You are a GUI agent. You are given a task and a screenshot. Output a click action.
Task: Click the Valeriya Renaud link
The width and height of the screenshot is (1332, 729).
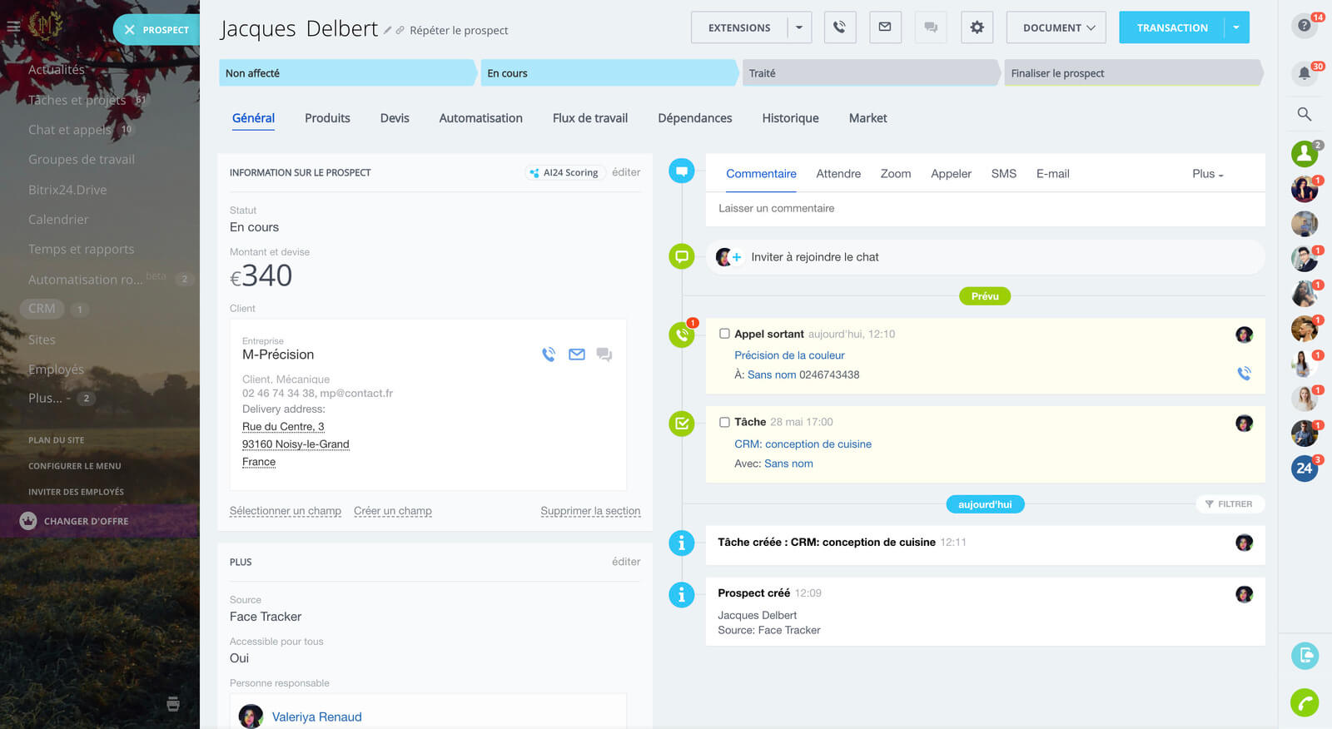(316, 717)
